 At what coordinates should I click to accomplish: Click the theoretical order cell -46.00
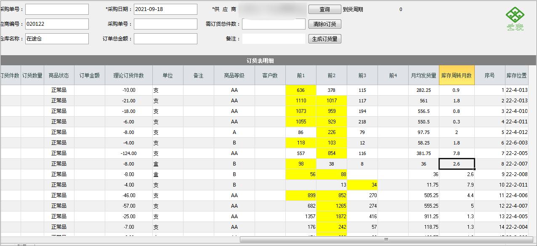129,195
